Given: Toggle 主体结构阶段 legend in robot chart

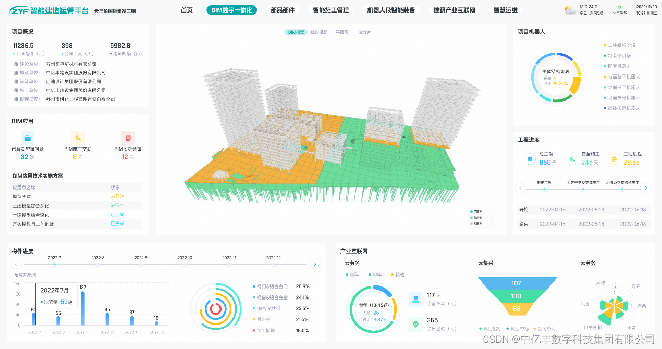Looking at the screenshot, I should pyautogui.click(x=620, y=45).
